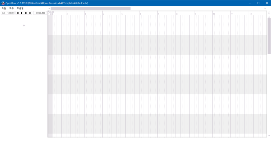Click bar 4 on the timeline ruler

(104, 14)
